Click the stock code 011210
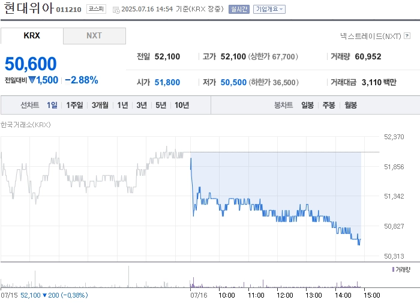Viewport: 420px width, 303px height. pos(68,10)
